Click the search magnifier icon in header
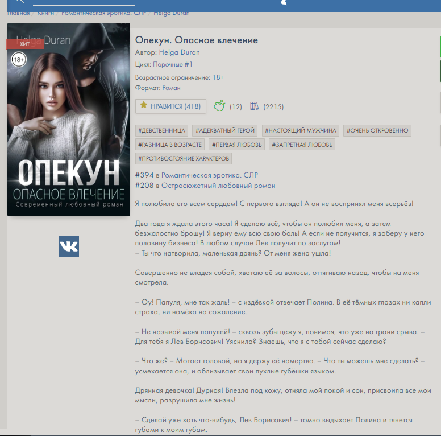 tap(20, 1)
